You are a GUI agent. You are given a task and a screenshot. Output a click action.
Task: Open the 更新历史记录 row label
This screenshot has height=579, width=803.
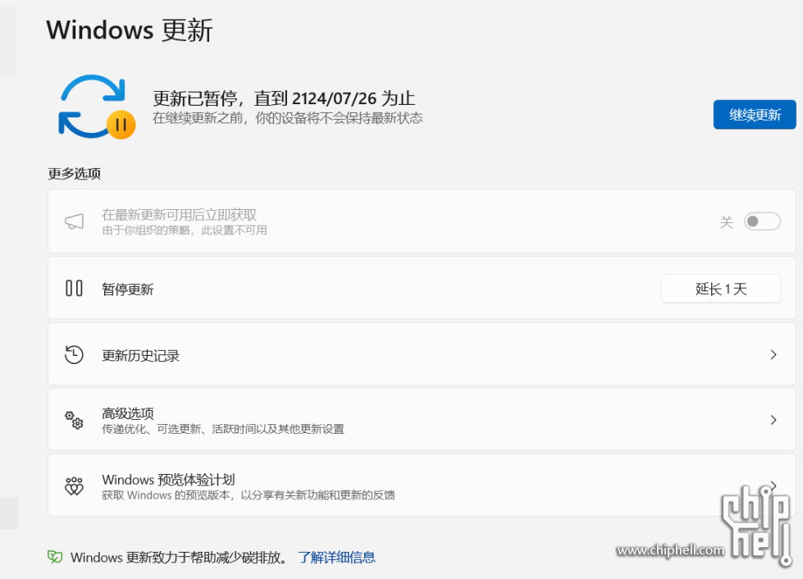point(141,355)
